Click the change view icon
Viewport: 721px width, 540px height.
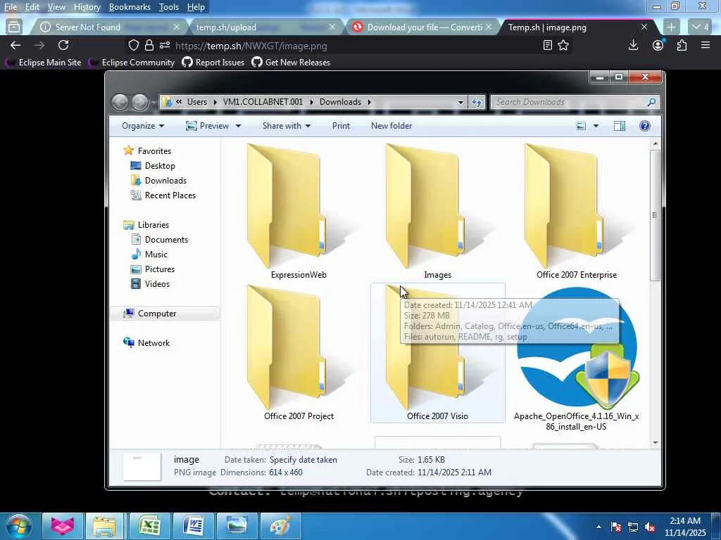(x=581, y=126)
